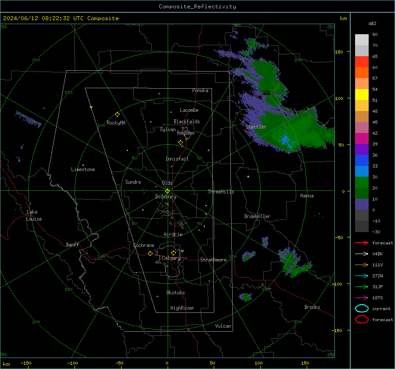This screenshot has height=369, width=395.
Task: Select the bright blue legend swatch
Action: (x=362, y=161)
